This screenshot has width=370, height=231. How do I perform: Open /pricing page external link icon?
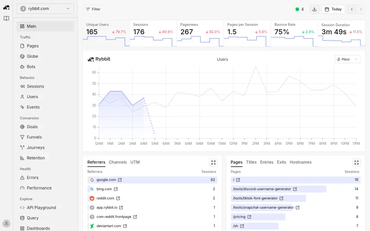(x=249, y=217)
